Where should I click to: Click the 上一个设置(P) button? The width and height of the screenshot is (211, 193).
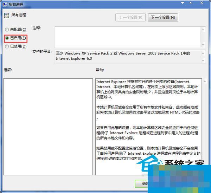(x=130, y=18)
